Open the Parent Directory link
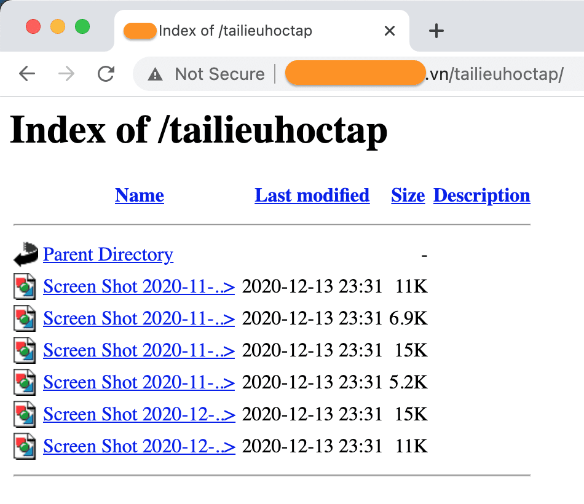This screenshot has height=504, width=584. (108, 254)
